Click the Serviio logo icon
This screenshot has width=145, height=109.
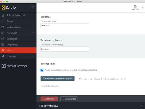click(4, 8)
